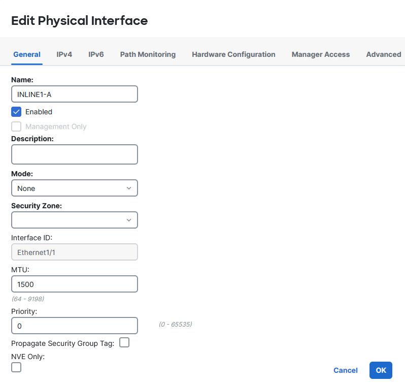Screen dimensions: 405x385
Task: Select the General tab
Action: pos(27,54)
